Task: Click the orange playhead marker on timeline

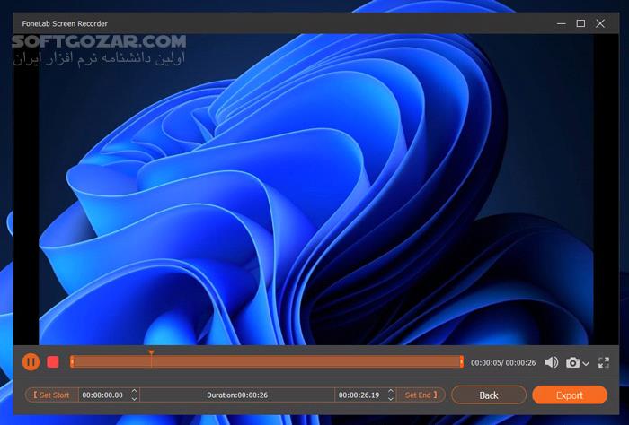Action: click(151, 355)
